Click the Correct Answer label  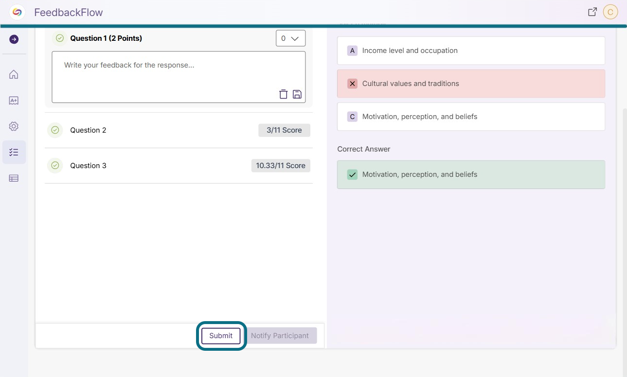(364, 149)
